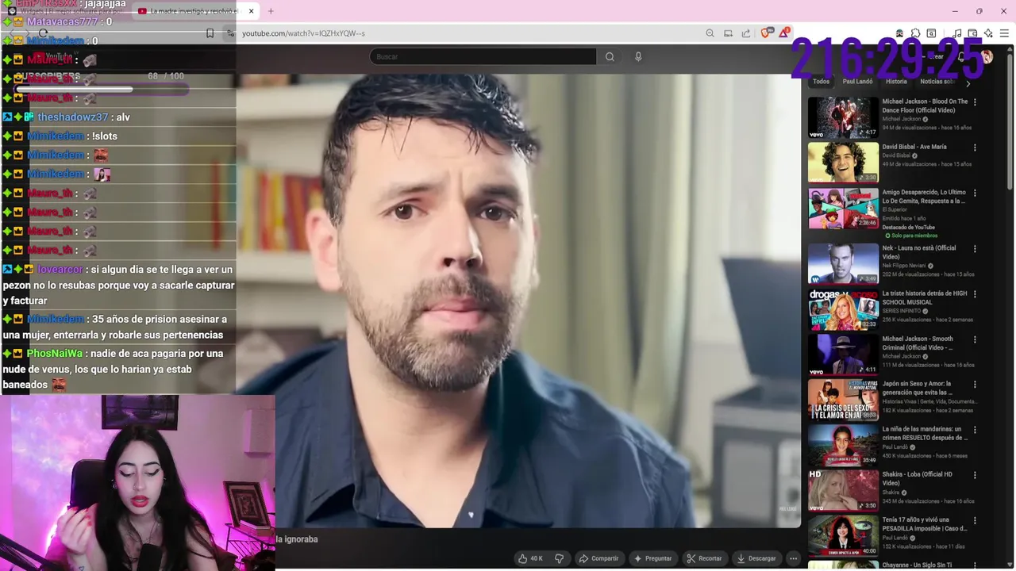The image size is (1016, 571).
Task: Open YouTube notifications bell
Action: 961,56
